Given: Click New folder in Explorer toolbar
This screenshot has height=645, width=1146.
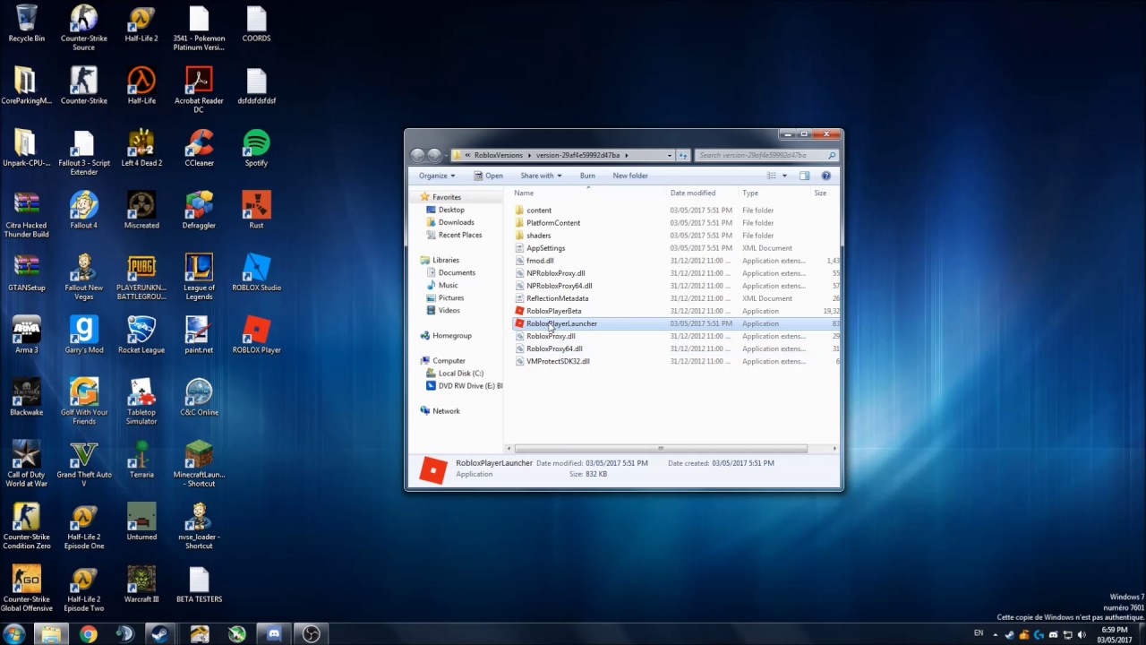Looking at the screenshot, I should click(630, 176).
